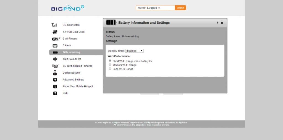This screenshot has height=140, width=283.
Task: Click the Device Security padlock icon
Action: click(55, 73)
